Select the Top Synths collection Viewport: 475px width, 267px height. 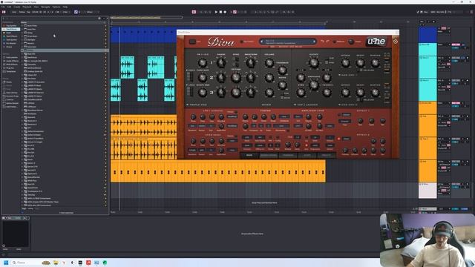[x=12, y=26]
